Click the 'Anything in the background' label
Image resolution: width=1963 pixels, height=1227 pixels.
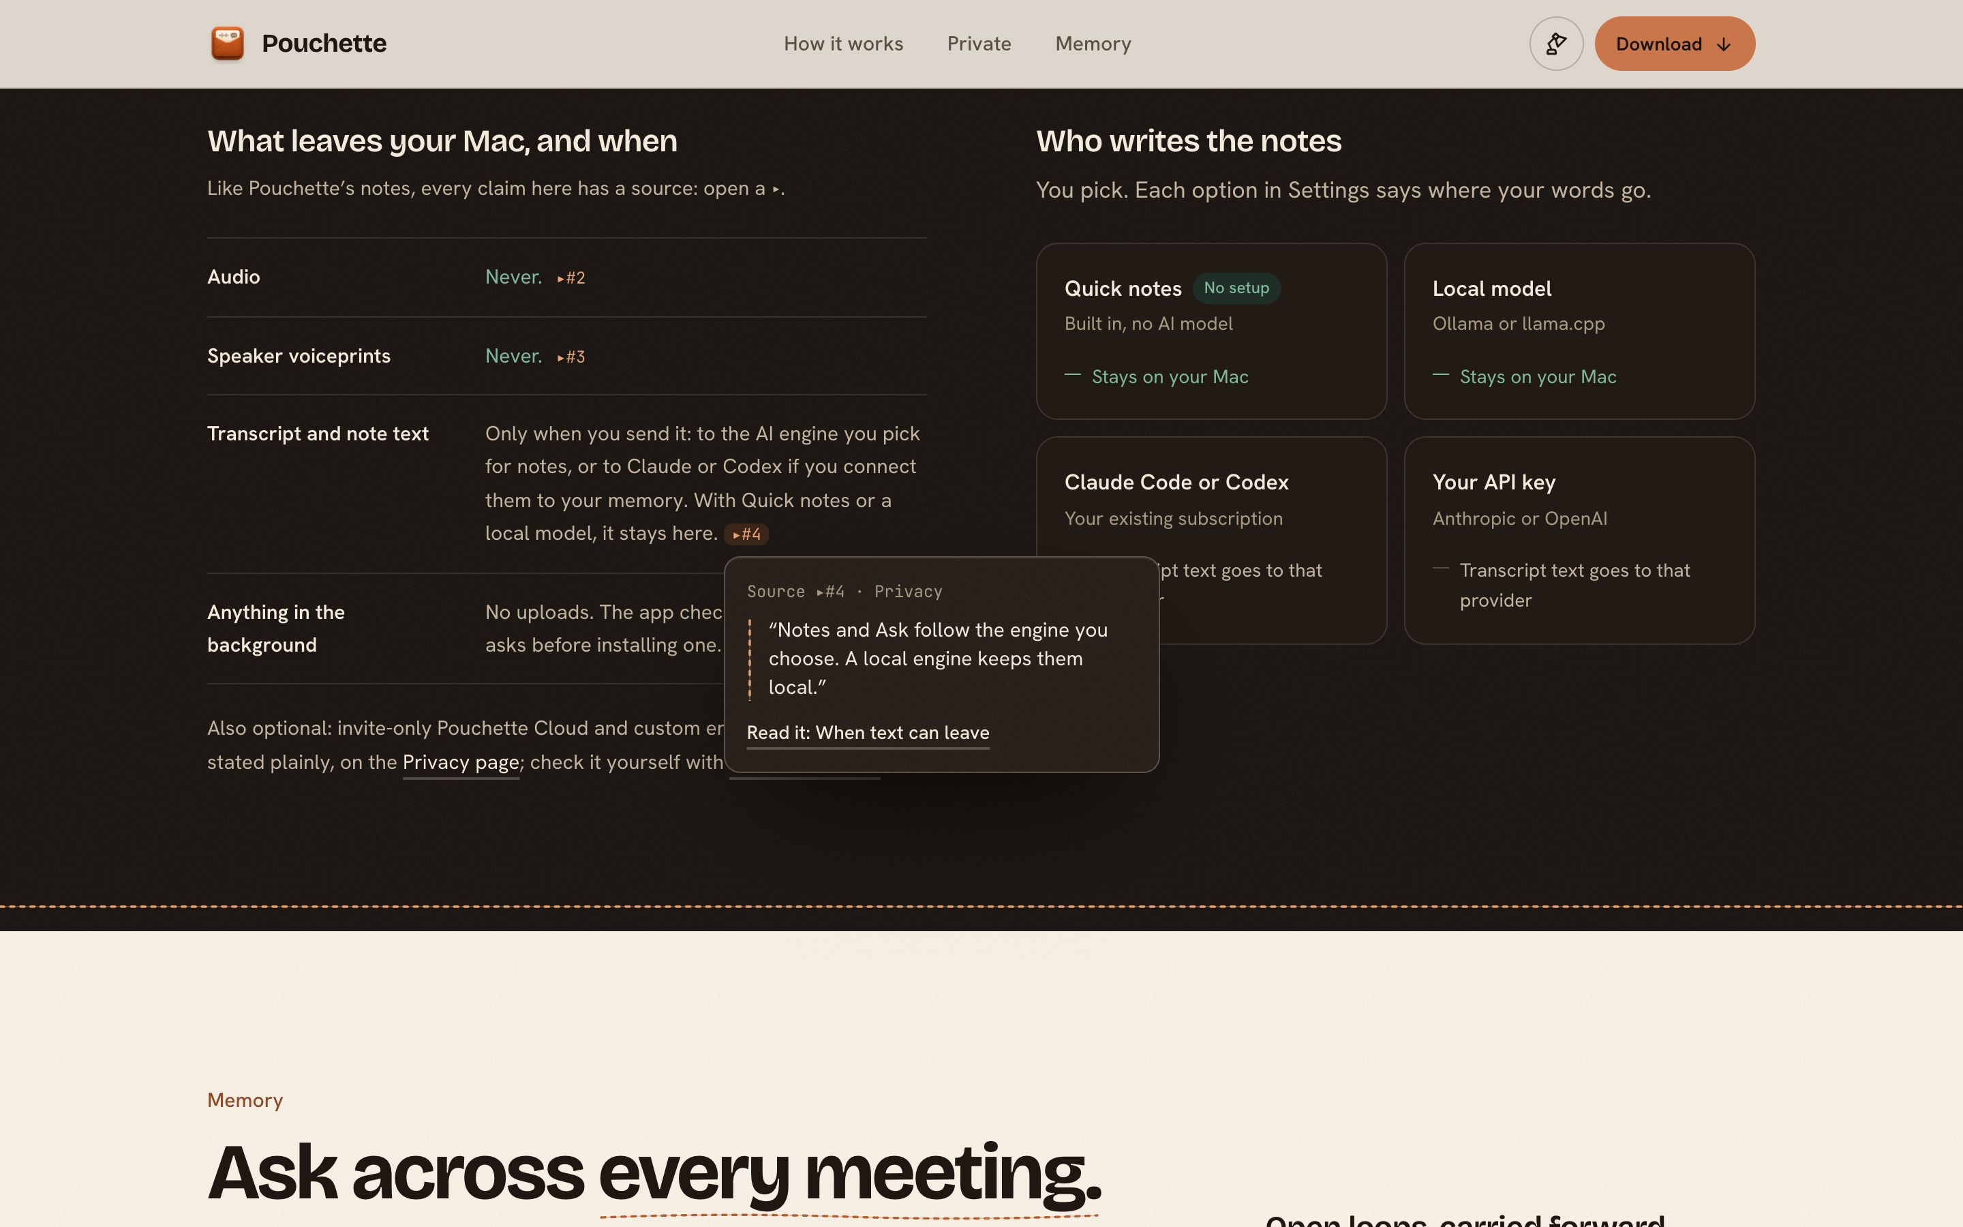click(x=276, y=628)
